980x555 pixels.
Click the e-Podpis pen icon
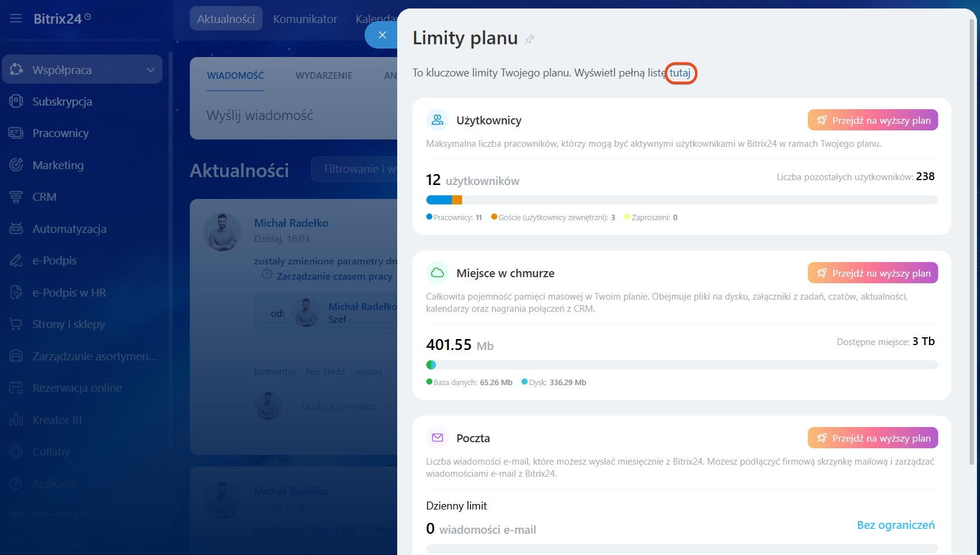click(x=16, y=260)
